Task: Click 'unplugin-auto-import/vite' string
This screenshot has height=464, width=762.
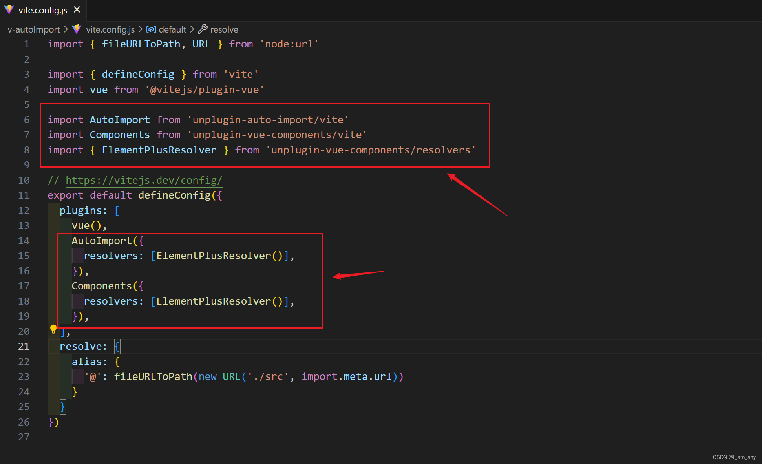Action: coord(268,120)
